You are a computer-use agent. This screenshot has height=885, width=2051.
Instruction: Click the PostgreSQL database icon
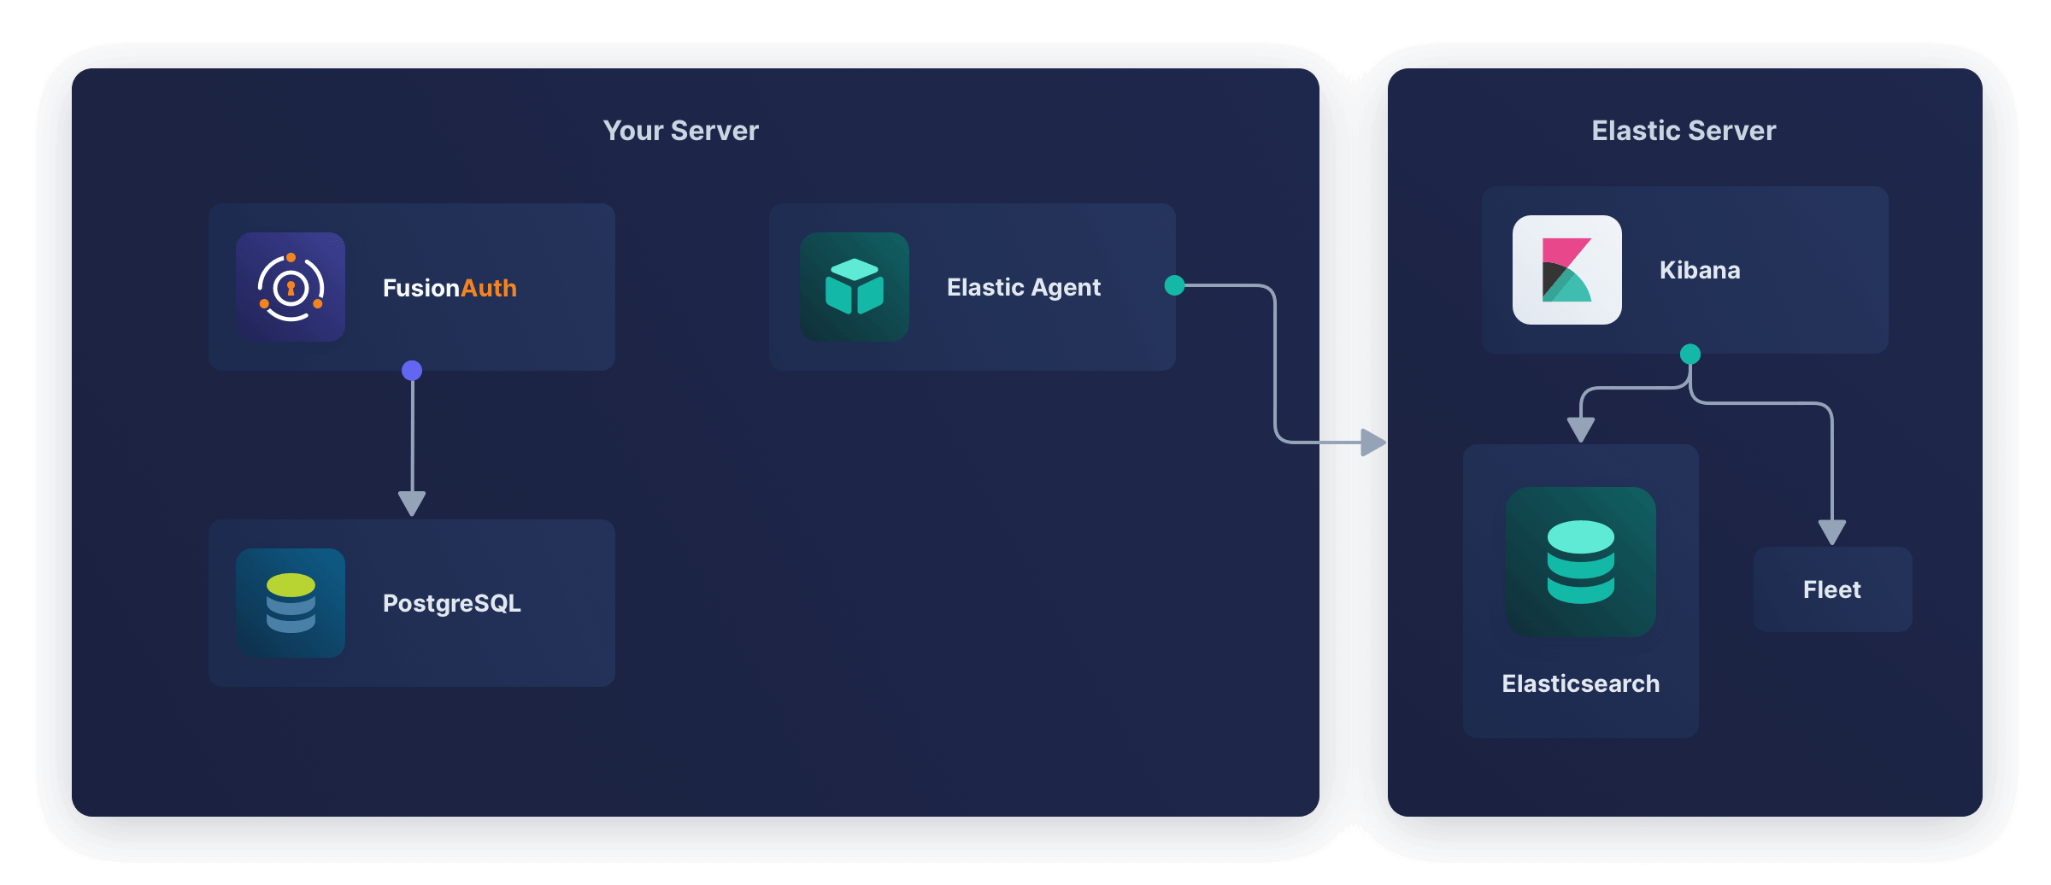291,603
